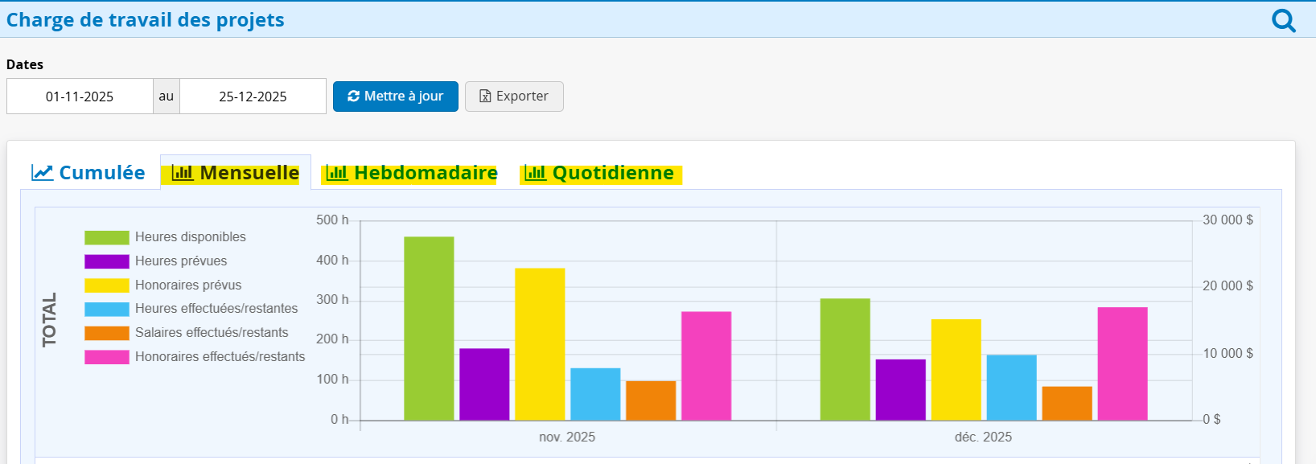Click the Exporter button
The width and height of the screenshot is (1316, 464).
coord(514,96)
